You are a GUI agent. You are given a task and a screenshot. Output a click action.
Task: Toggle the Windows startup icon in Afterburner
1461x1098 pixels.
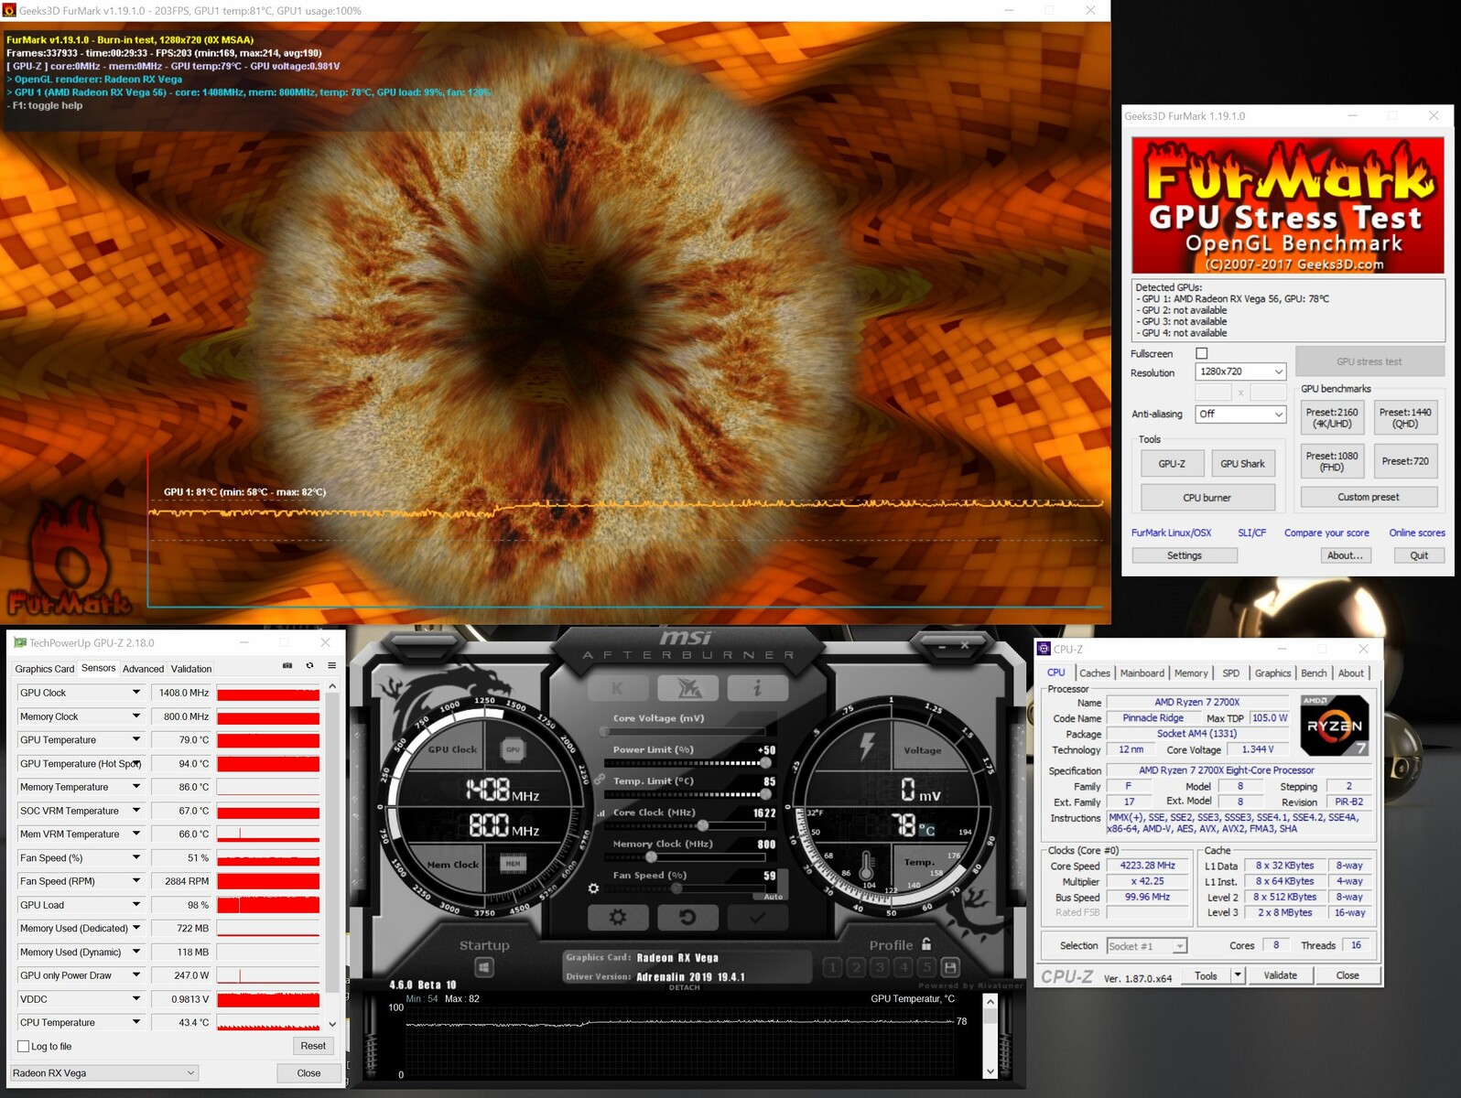(484, 967)
